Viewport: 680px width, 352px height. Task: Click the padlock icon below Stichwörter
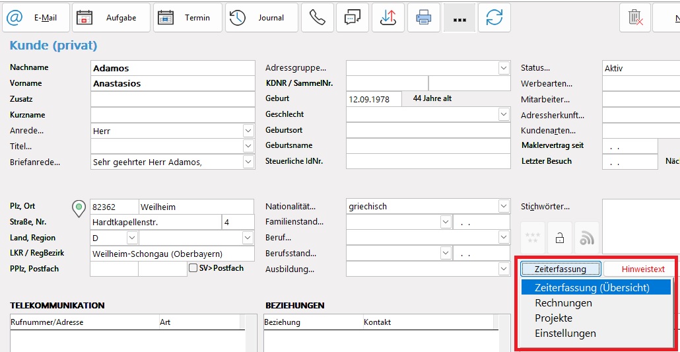pyautogui.click(x=560, y=238)
